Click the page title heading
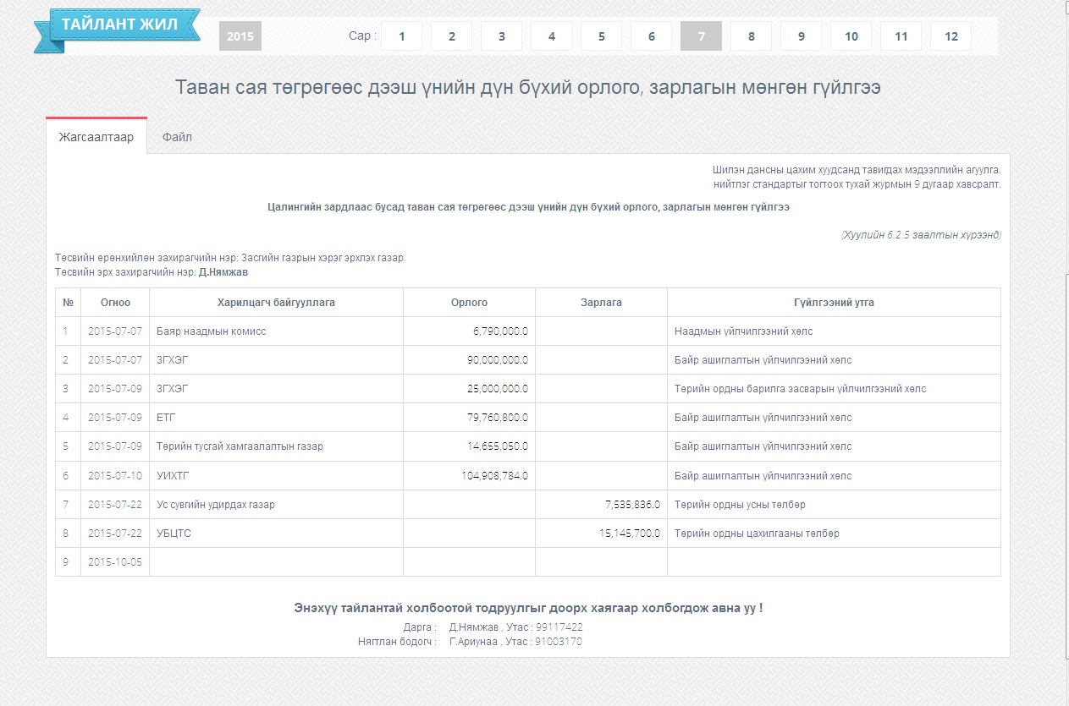Viewport: 1069px width, 706px height. click(x=528, y=87)
